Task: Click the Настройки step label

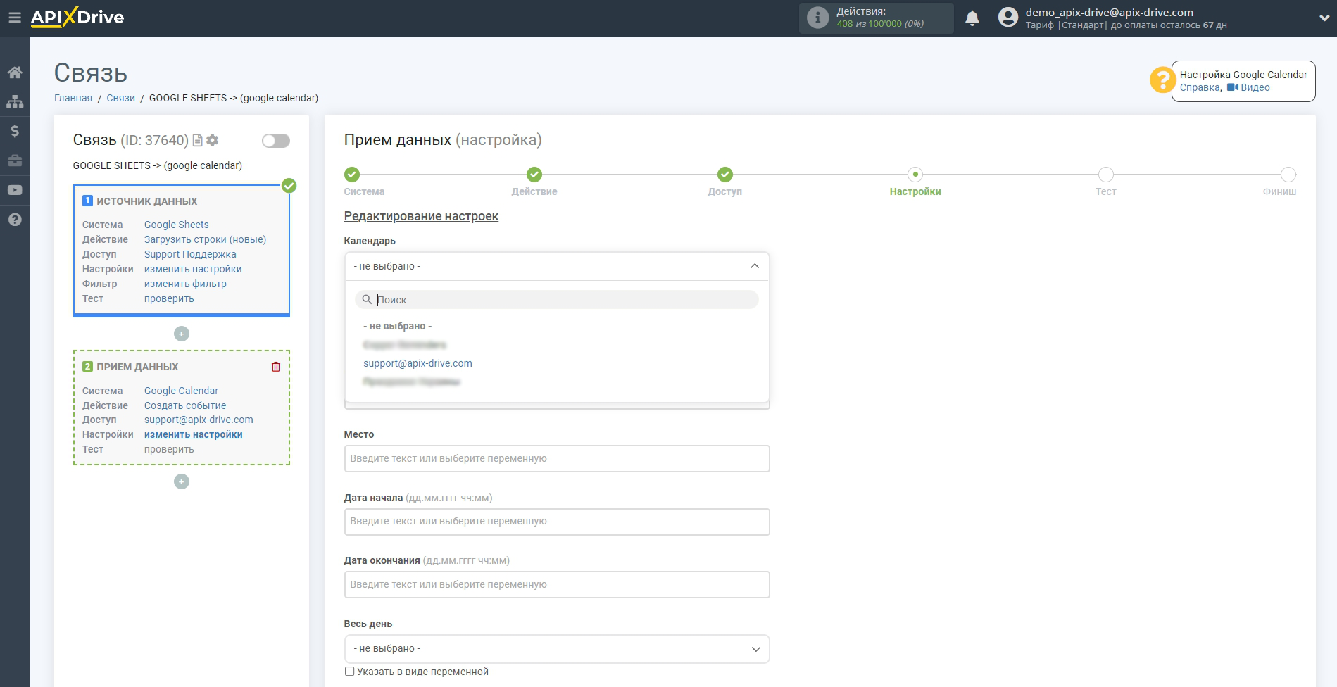Action: pos(915,191)
